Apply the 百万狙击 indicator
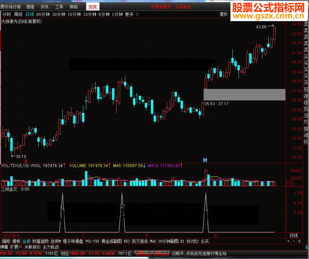The width and height of the screenshot is (309, 259). [x=140, y=241]
